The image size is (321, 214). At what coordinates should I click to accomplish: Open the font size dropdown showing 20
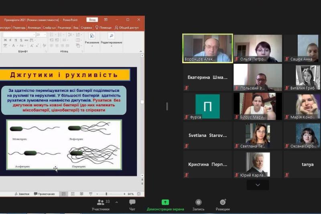click(41, 35)
